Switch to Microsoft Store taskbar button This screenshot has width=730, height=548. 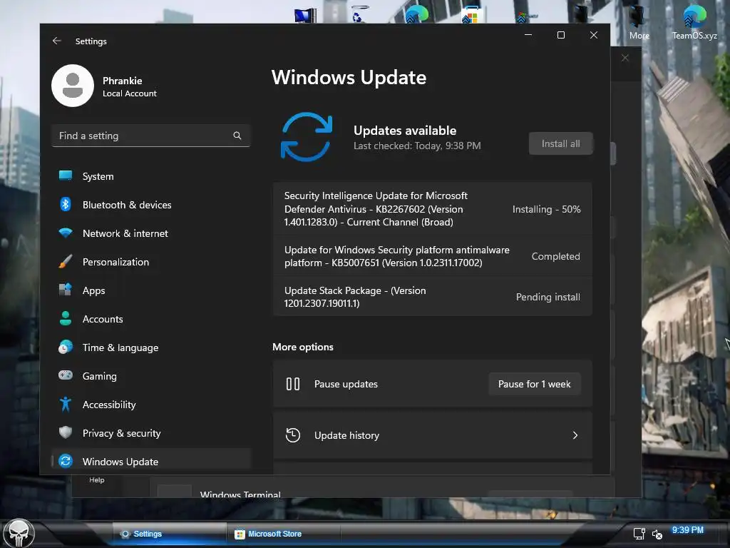(284, 534)
